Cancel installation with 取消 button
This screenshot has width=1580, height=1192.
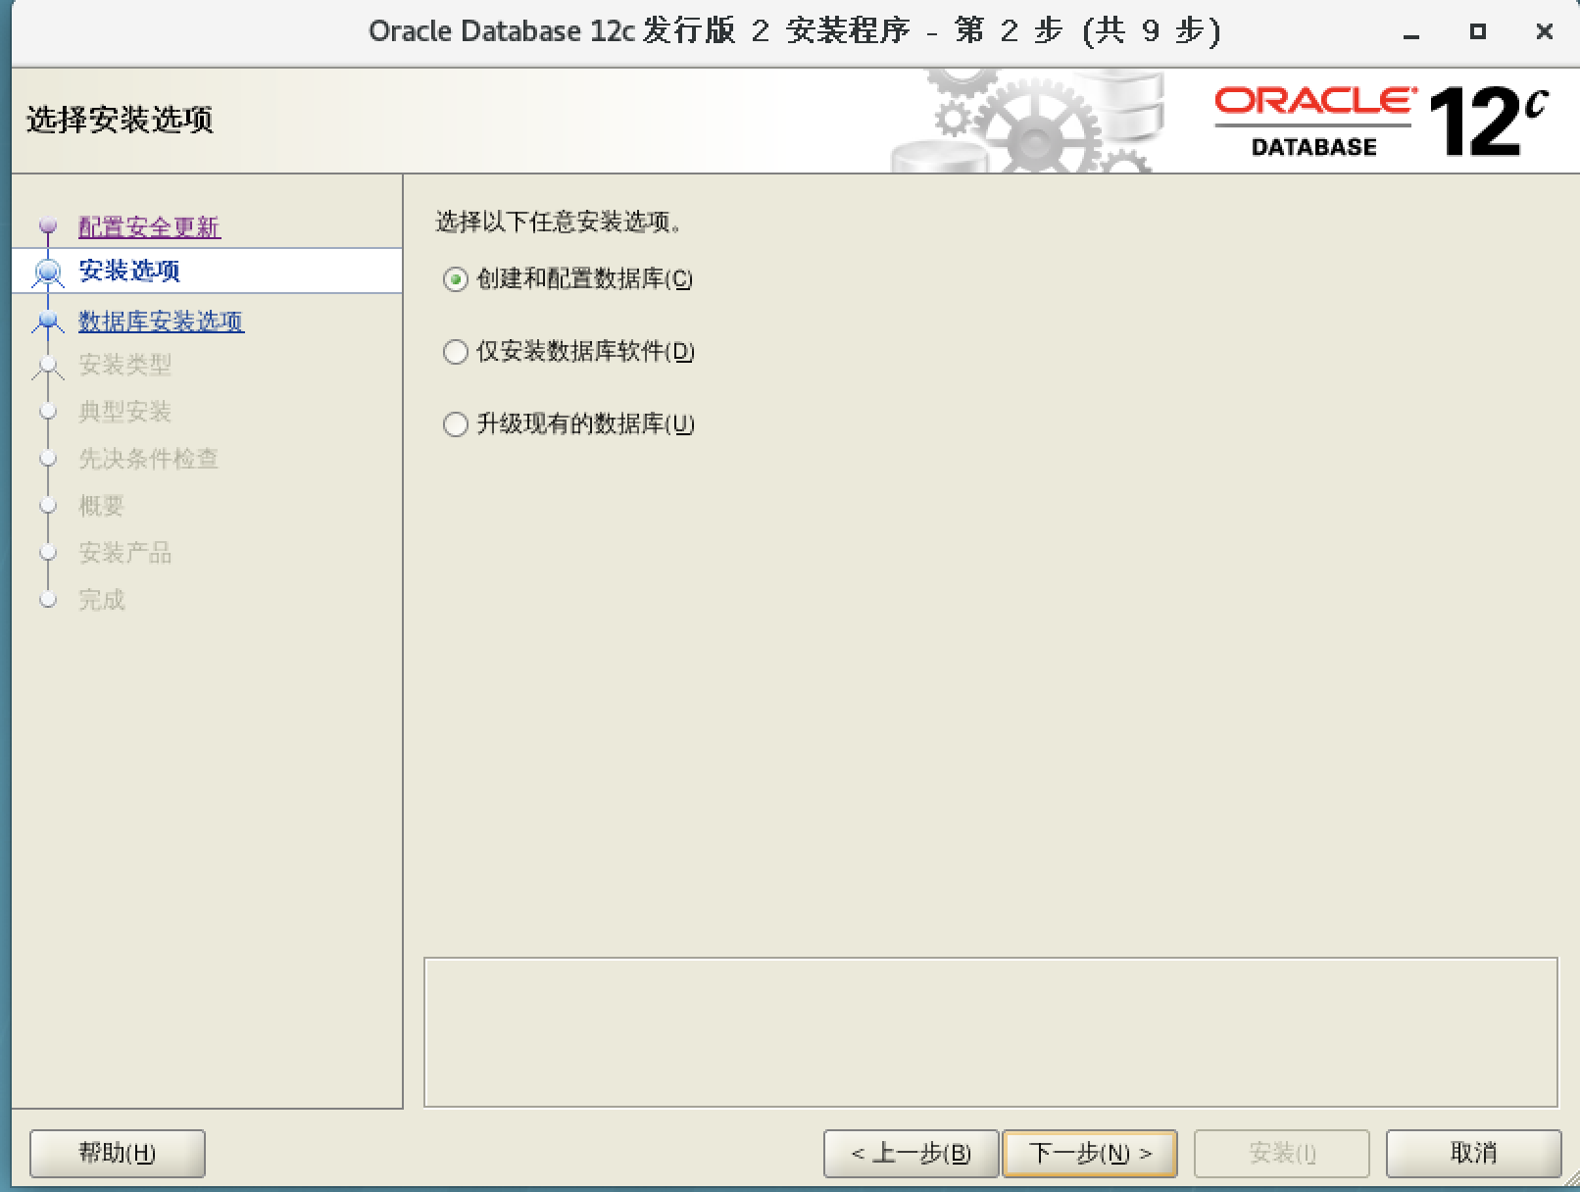[x=1474, y=1154]
